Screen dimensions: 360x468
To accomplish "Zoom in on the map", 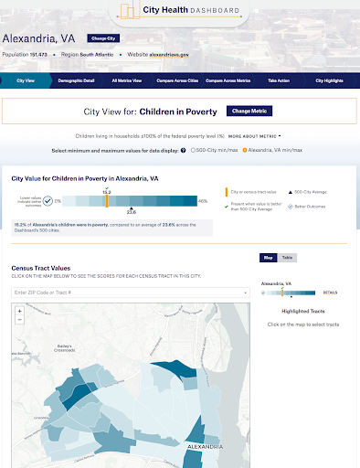I will 19,311.
